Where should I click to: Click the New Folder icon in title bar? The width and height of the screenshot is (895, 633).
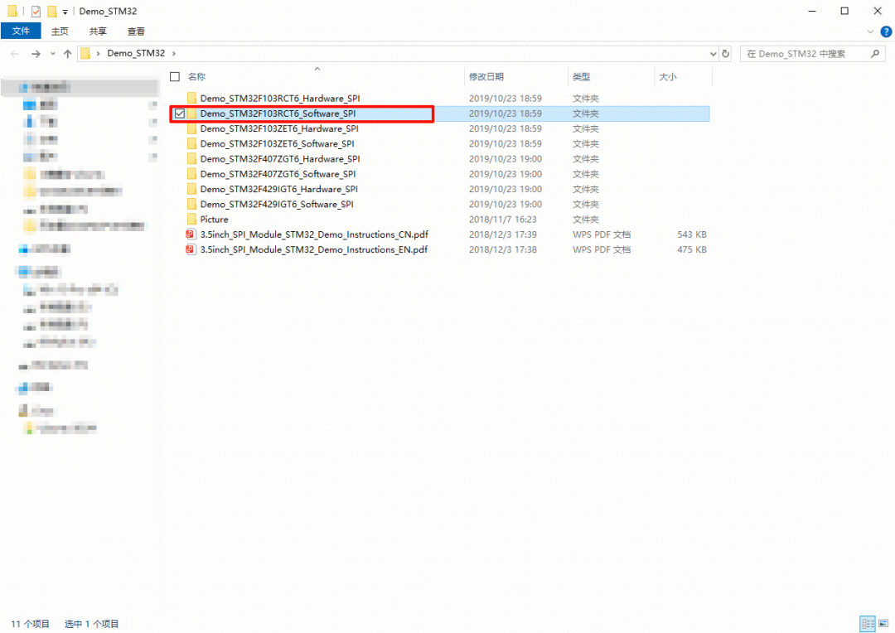pos(51,11)
